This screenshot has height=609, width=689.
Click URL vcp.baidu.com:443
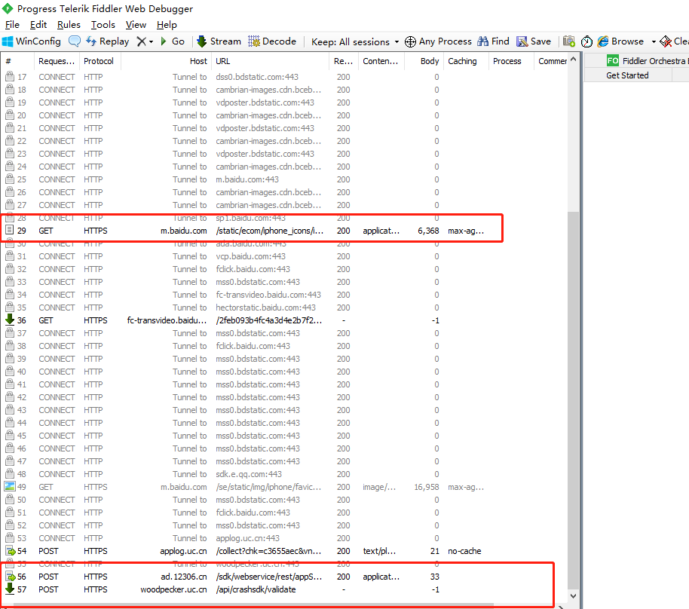[x=250, y=256]
